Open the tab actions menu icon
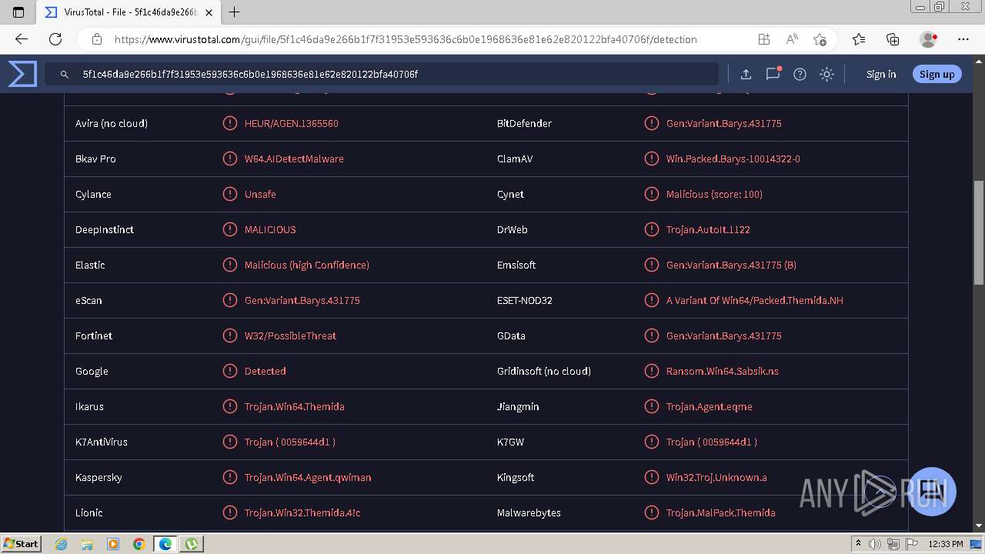Screen dimensions: 985x554 (18, 12)
